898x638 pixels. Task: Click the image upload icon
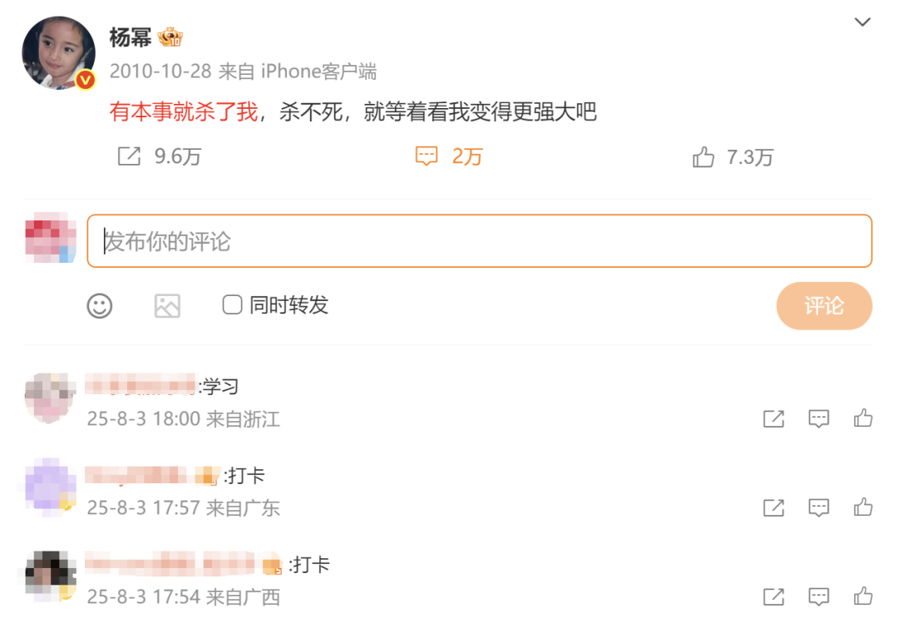[167, 306]
